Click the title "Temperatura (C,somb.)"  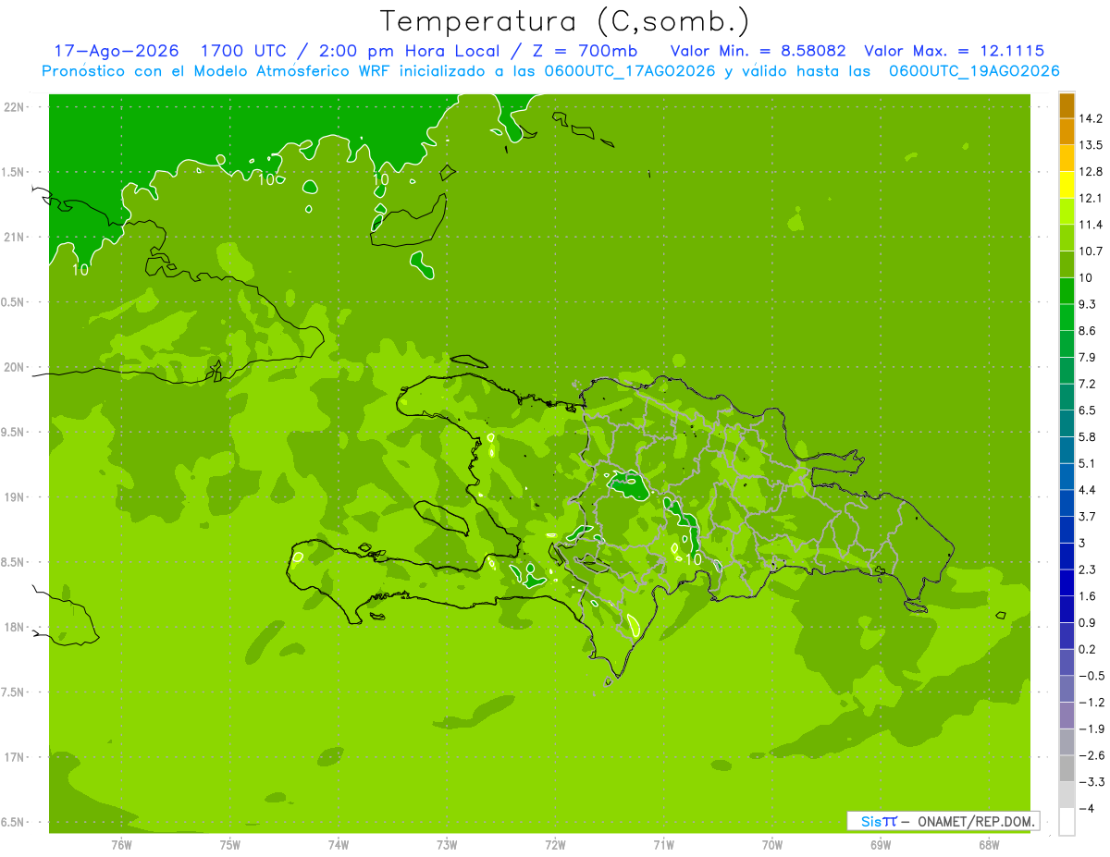(565, 21)
